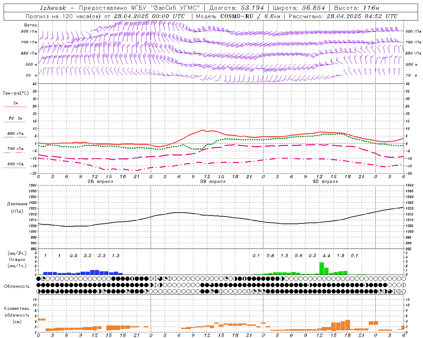The image size is (423, 338).
Task: Click the "Давление" pressure section label
Action: coord(17,204)
